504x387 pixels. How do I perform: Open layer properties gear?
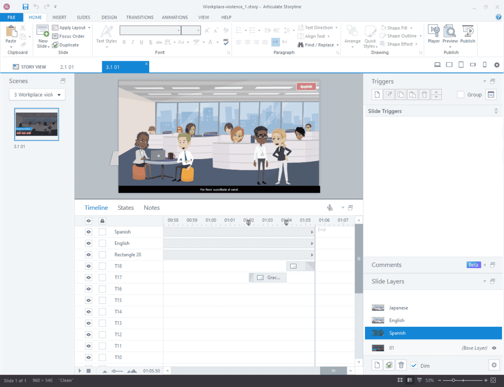coord(494,365)
